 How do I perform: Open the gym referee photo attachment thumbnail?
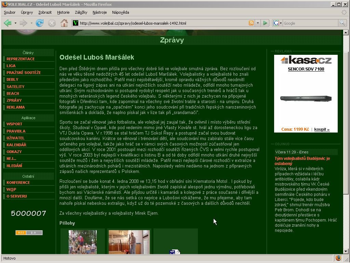(x=129, y=242)
